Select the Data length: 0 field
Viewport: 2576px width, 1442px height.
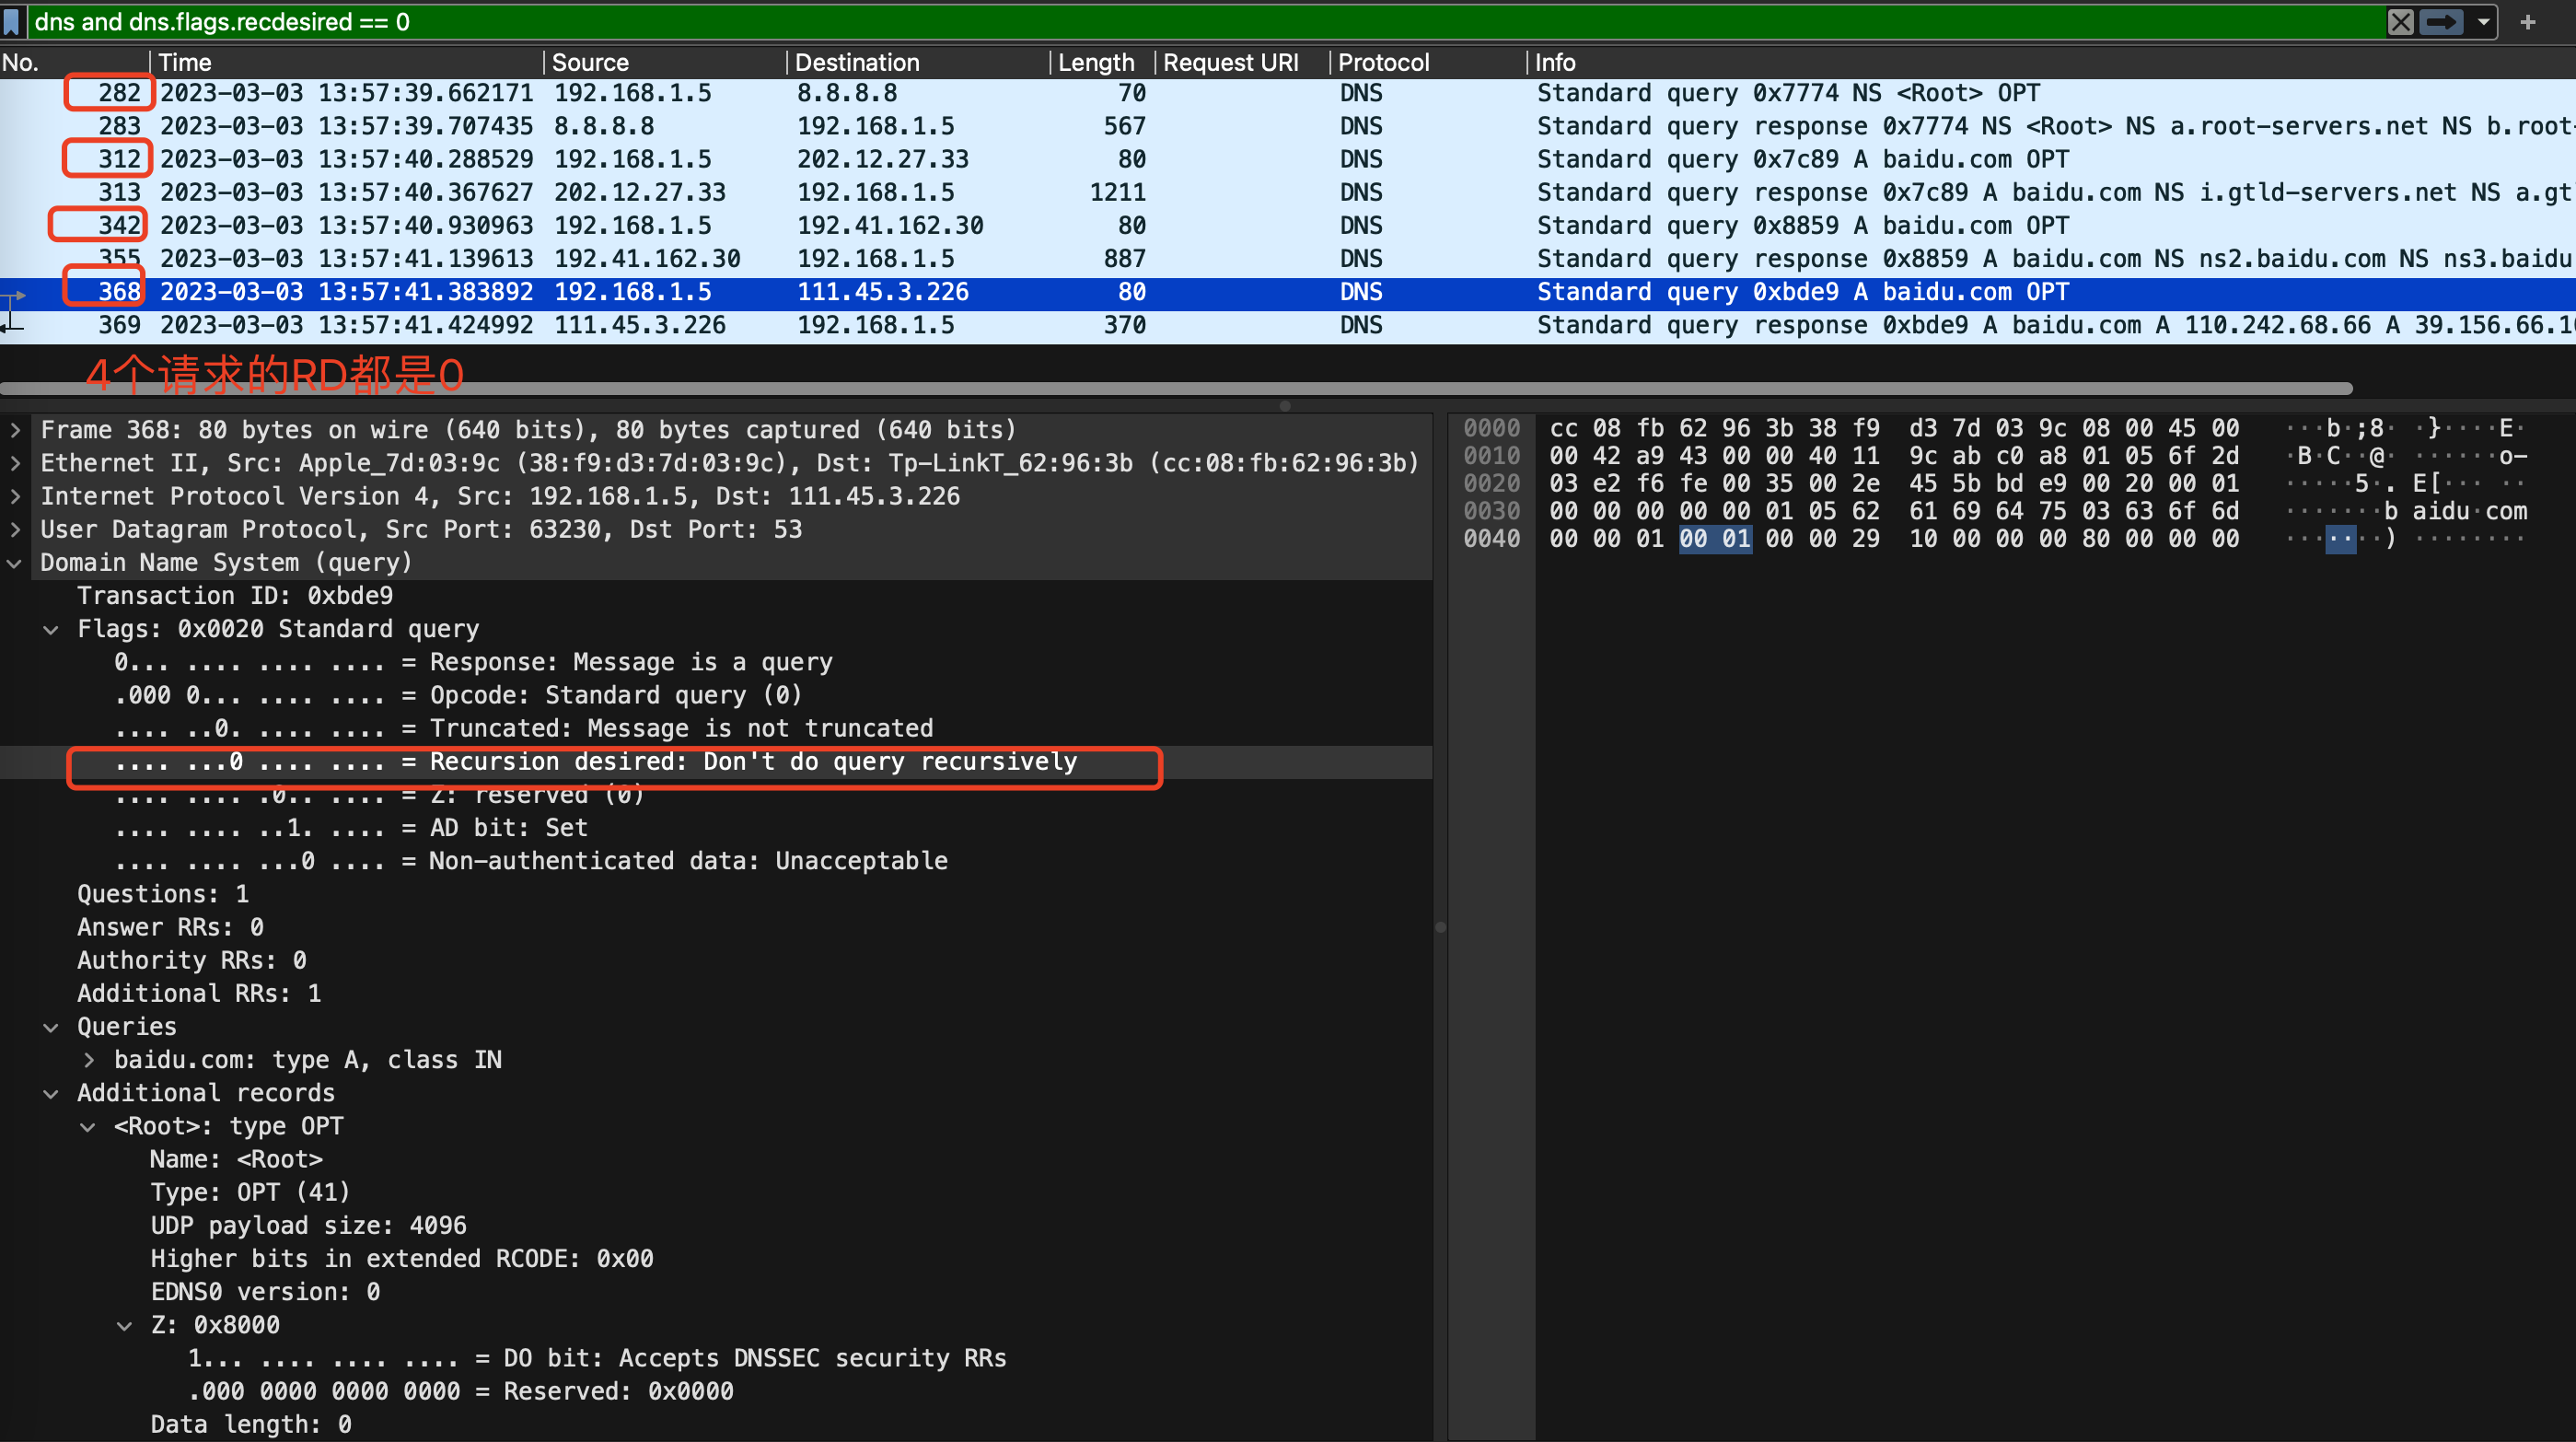click(x=251, y=1424)
